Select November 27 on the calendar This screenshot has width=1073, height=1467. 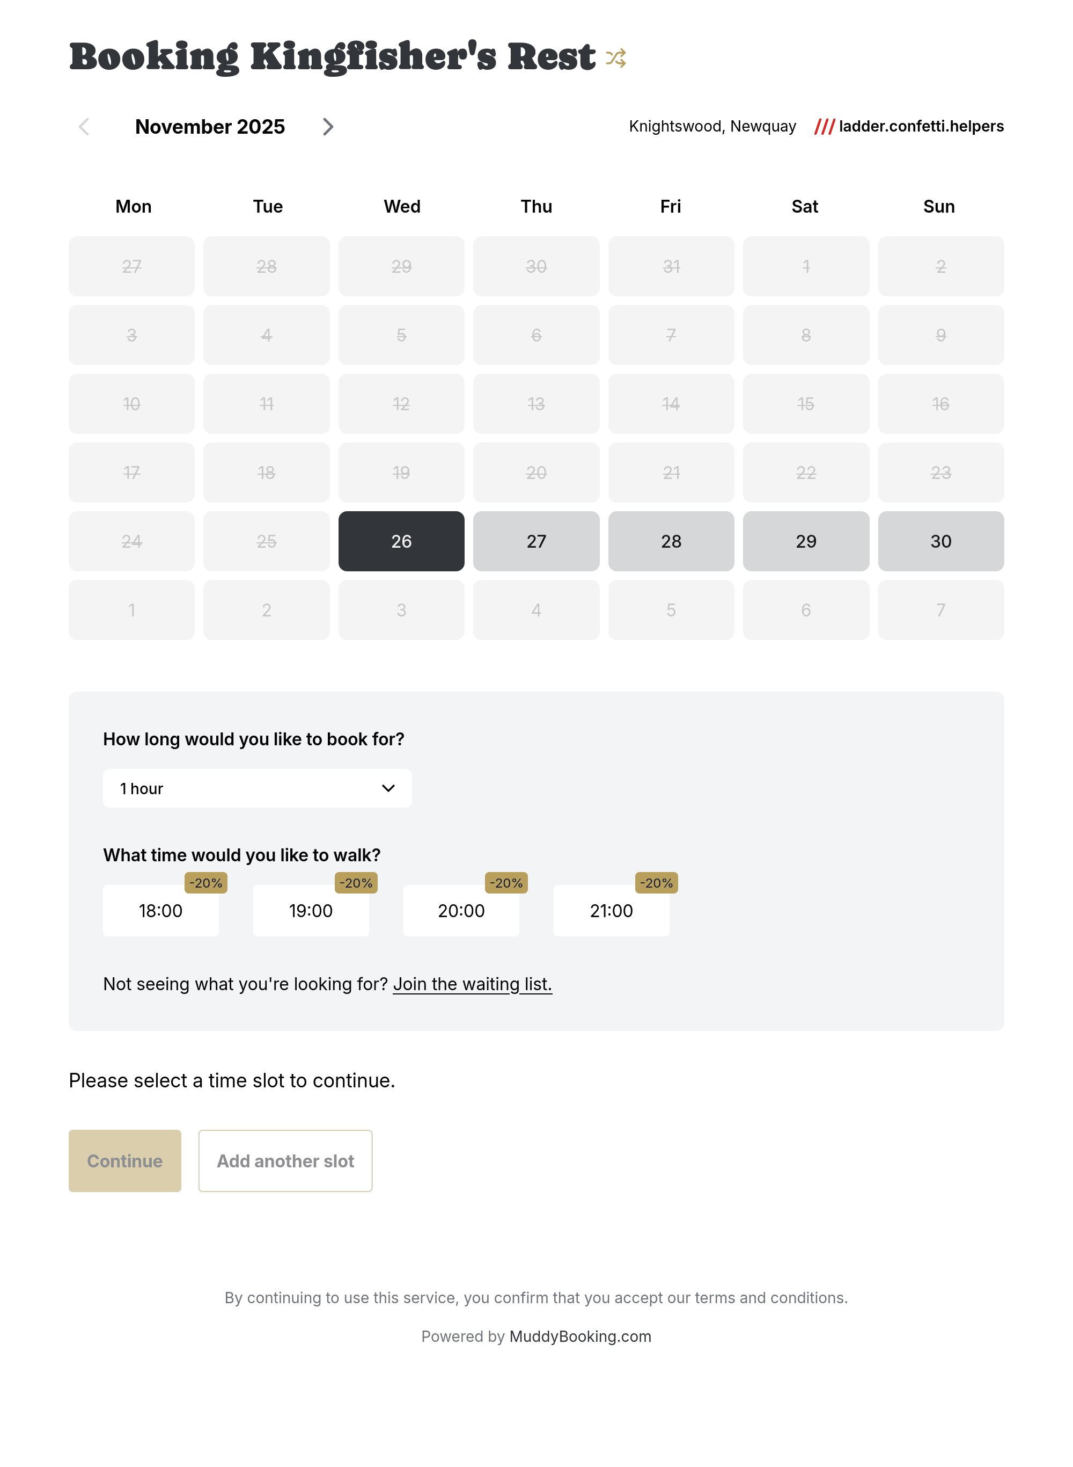click(x=536, y=541)
